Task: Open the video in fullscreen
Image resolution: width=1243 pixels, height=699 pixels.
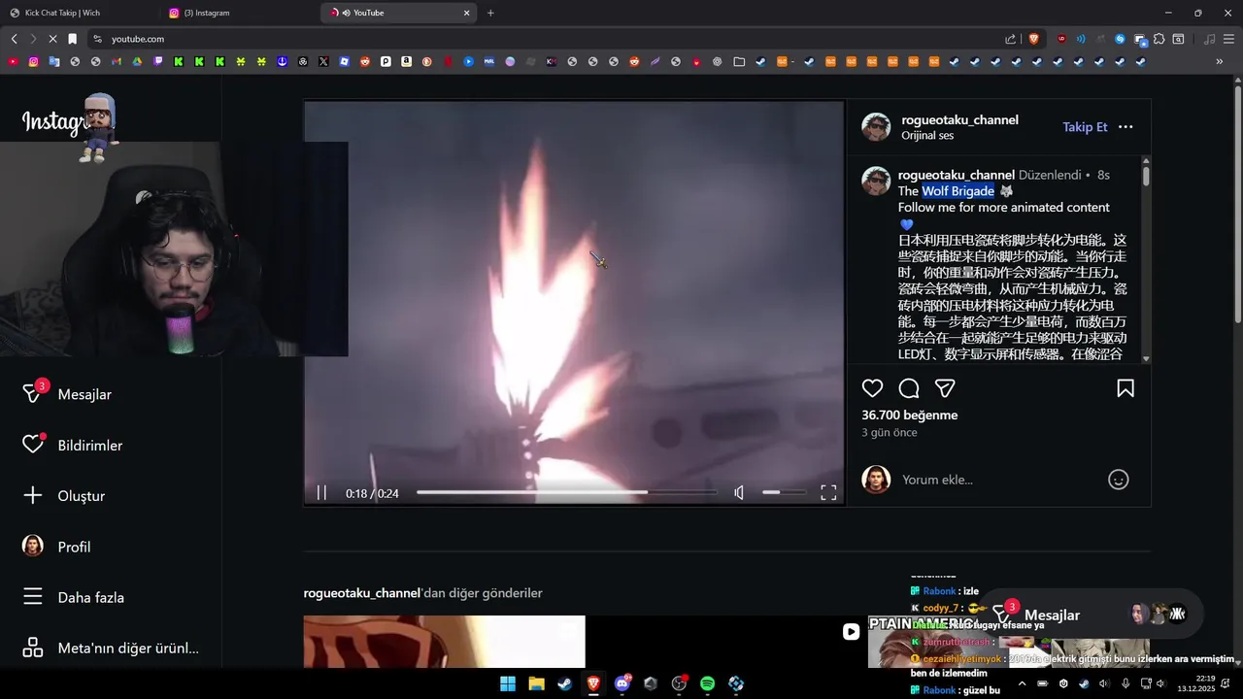Action: point(828,493)
